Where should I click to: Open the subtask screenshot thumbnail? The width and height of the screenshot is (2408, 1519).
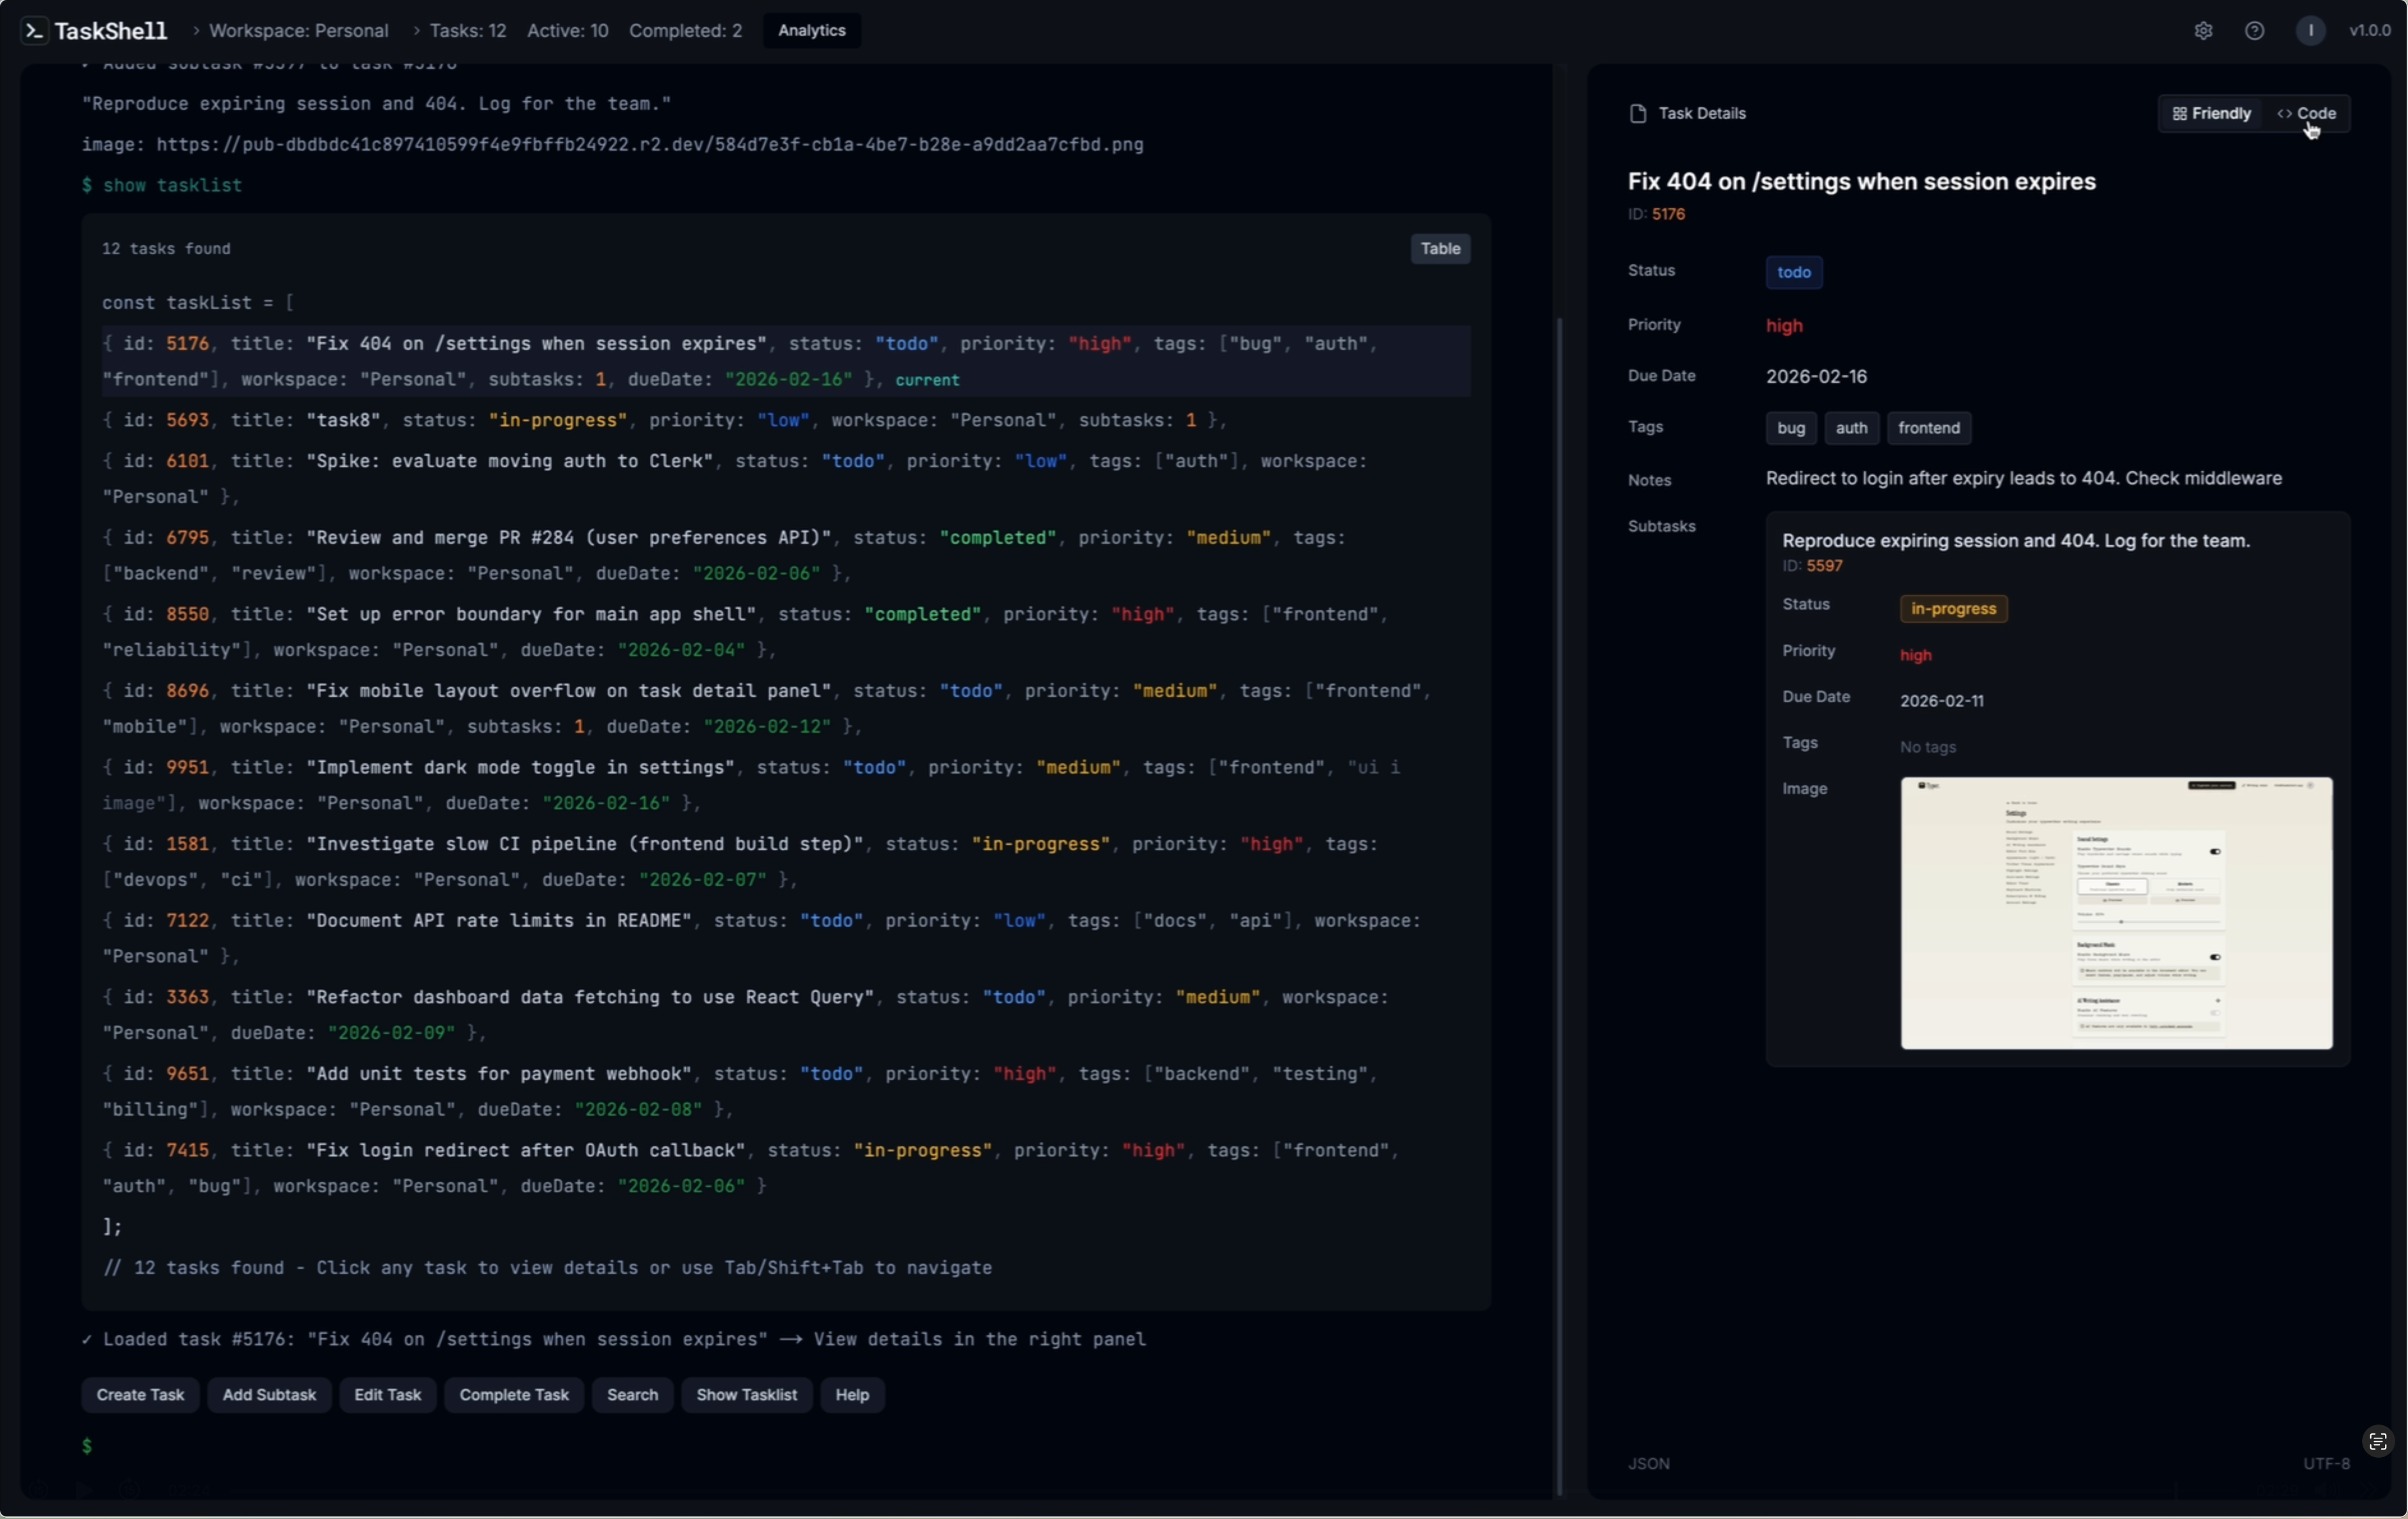point(2116,913)
